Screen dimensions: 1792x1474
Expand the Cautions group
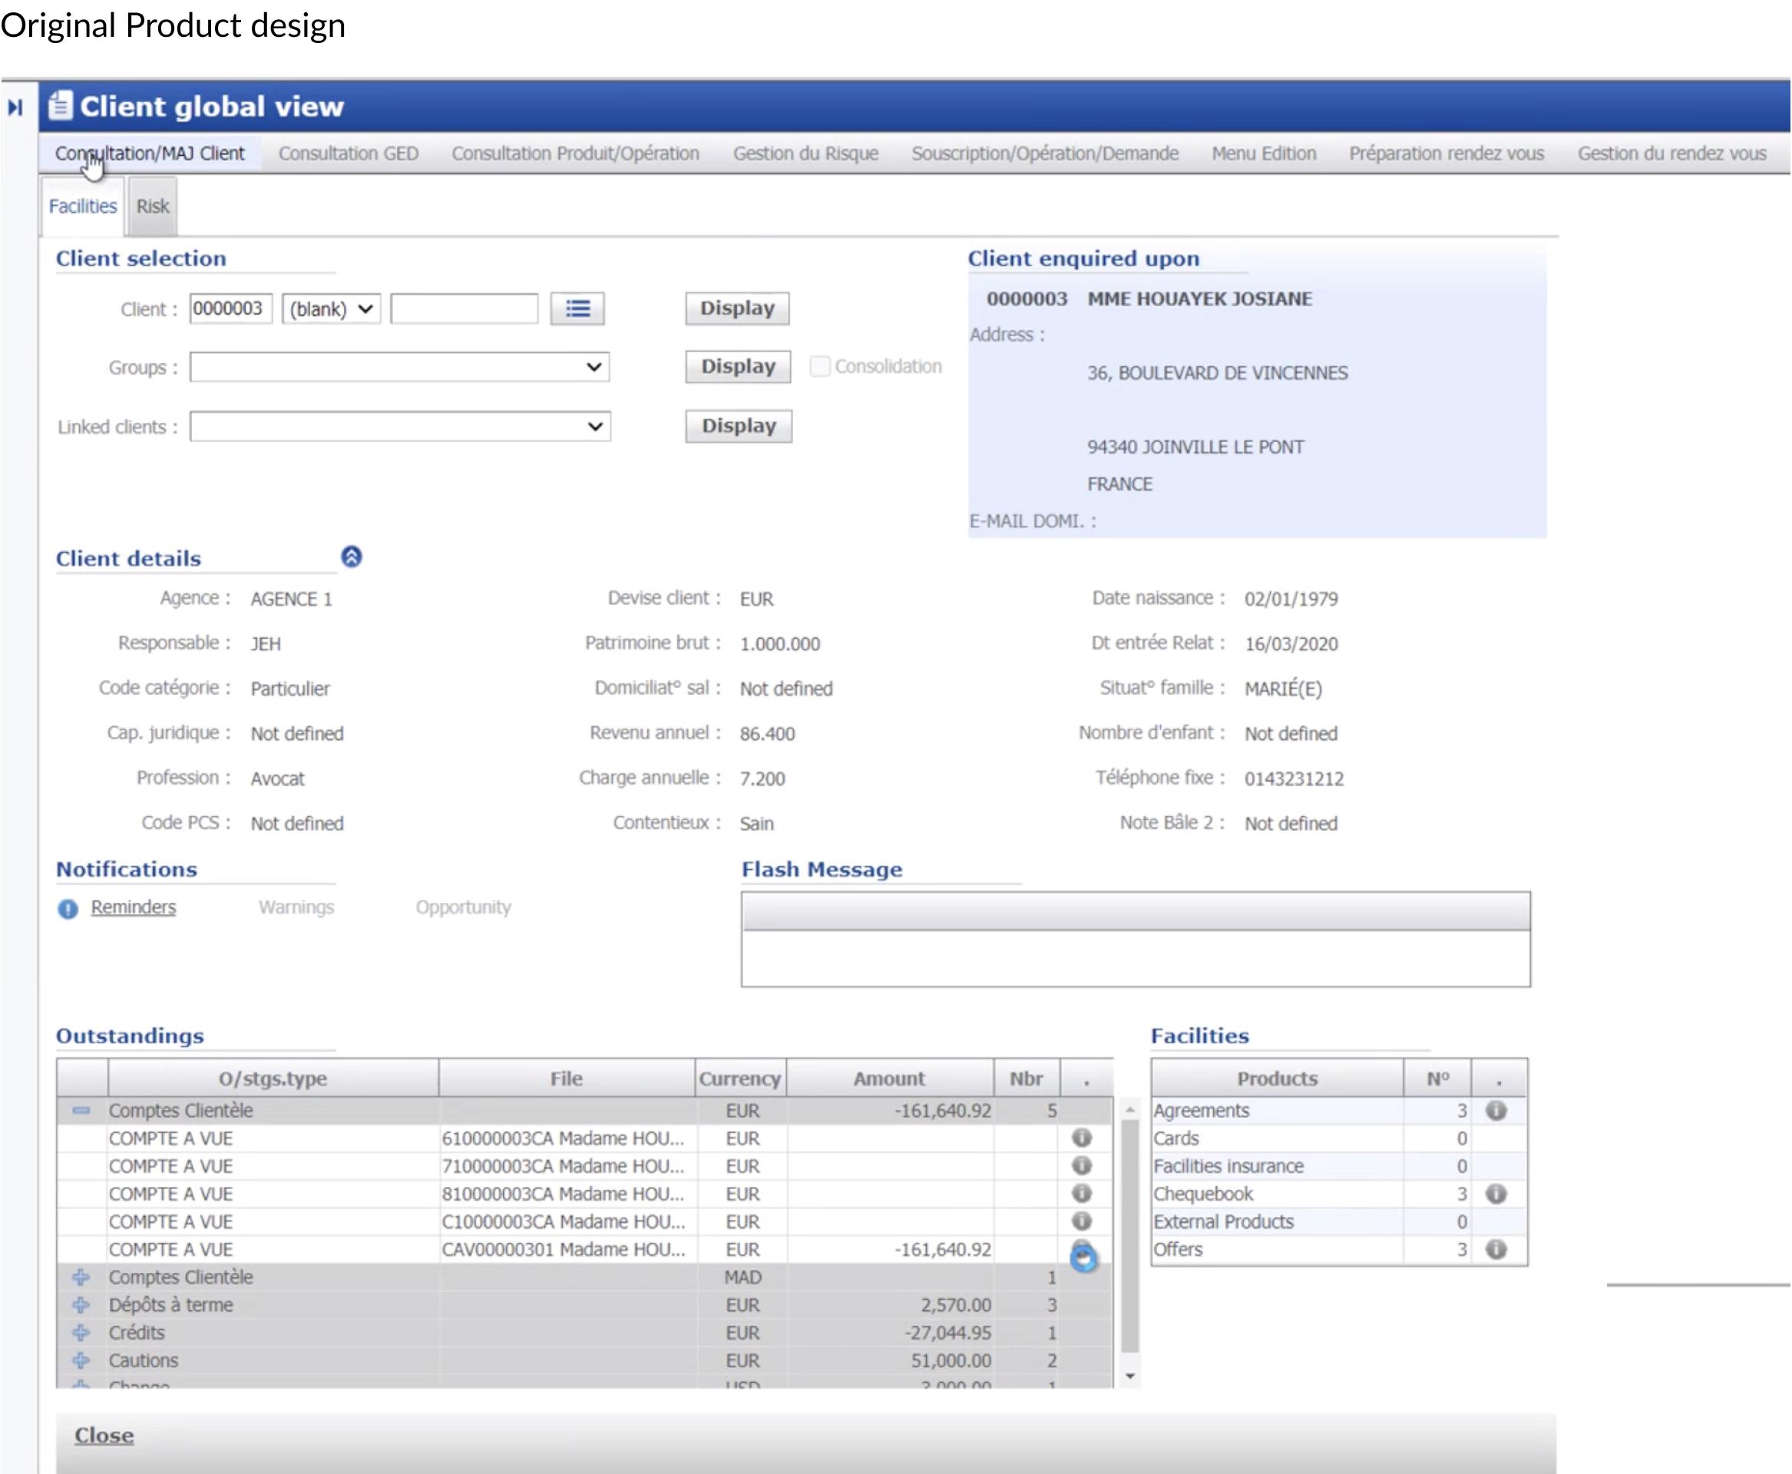pyautogui.click(x=81, y=1360)
